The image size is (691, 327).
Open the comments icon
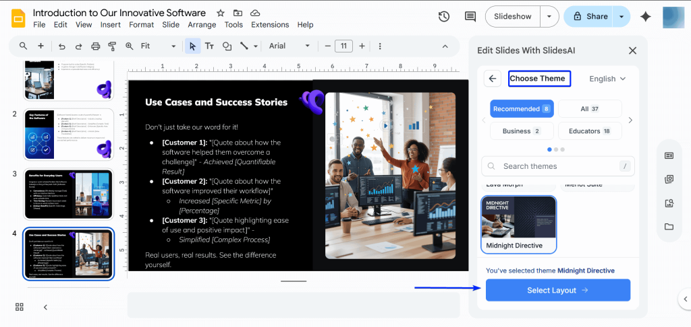point(470,17)
